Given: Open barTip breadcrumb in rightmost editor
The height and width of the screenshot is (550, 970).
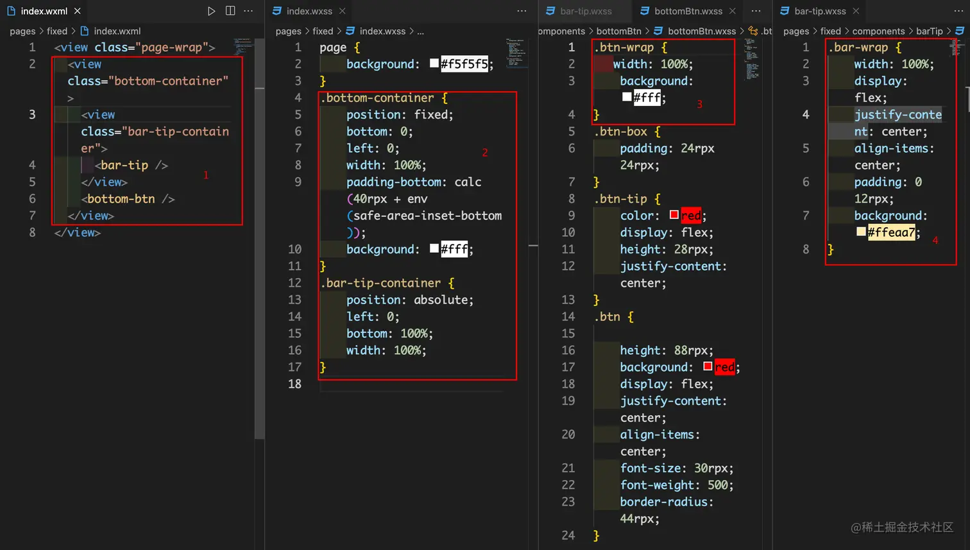Looking at the screenshot, I should click(x=930, y=31).
